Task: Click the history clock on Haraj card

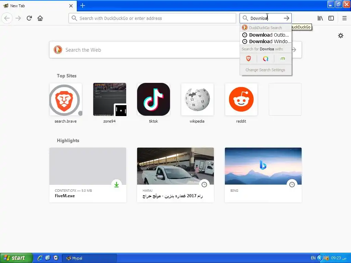Action: pos(204,185)
